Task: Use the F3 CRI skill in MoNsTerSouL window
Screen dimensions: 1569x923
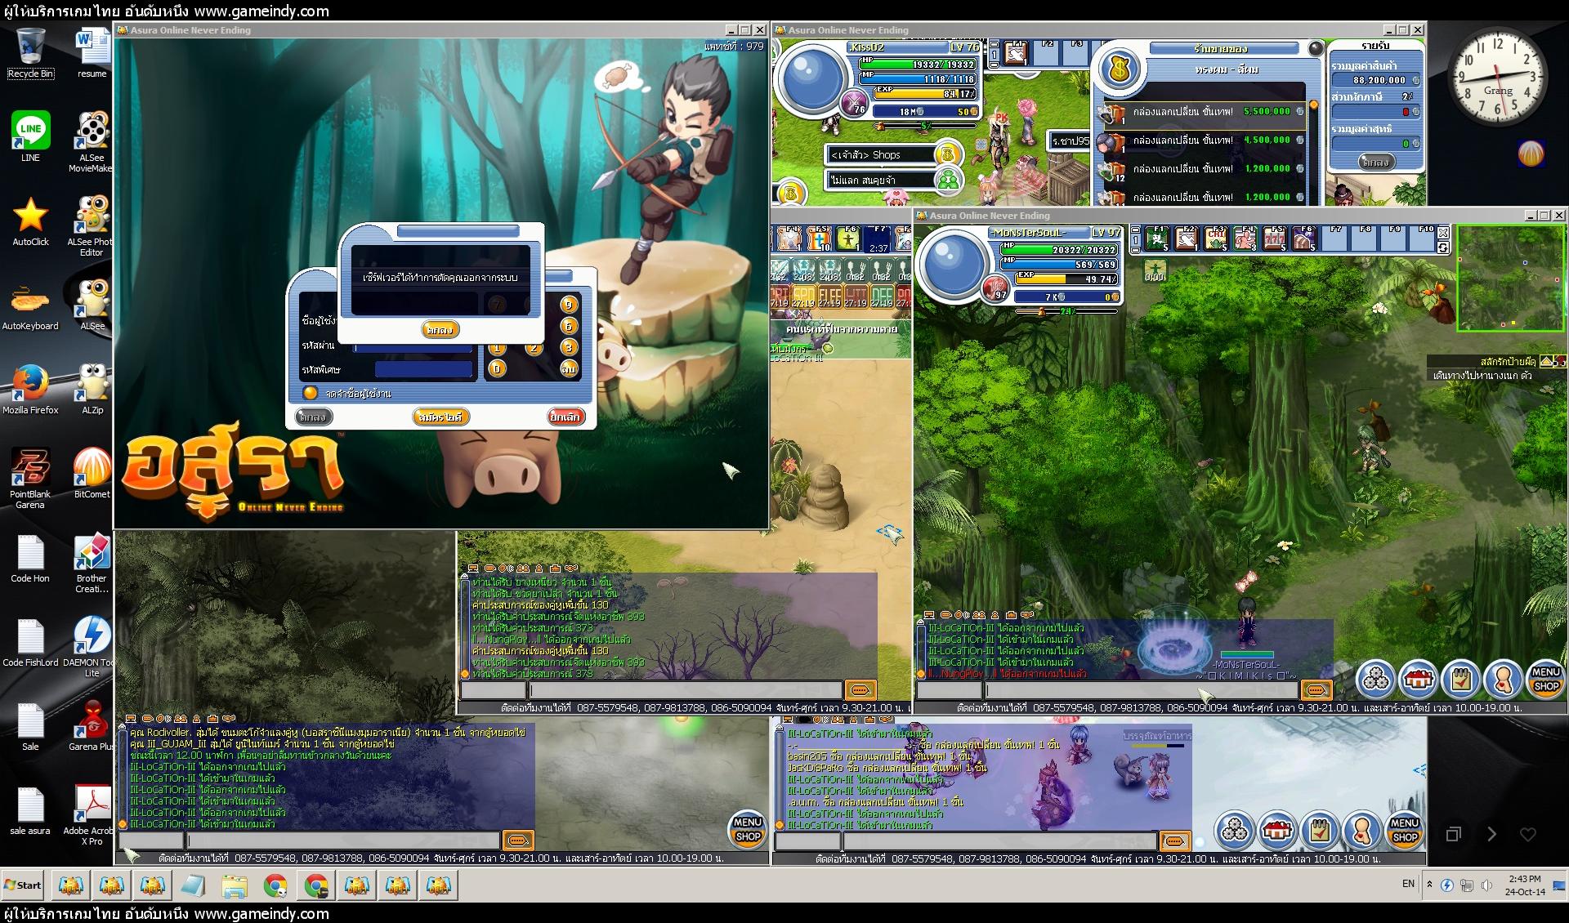Action: point(1216,238)
